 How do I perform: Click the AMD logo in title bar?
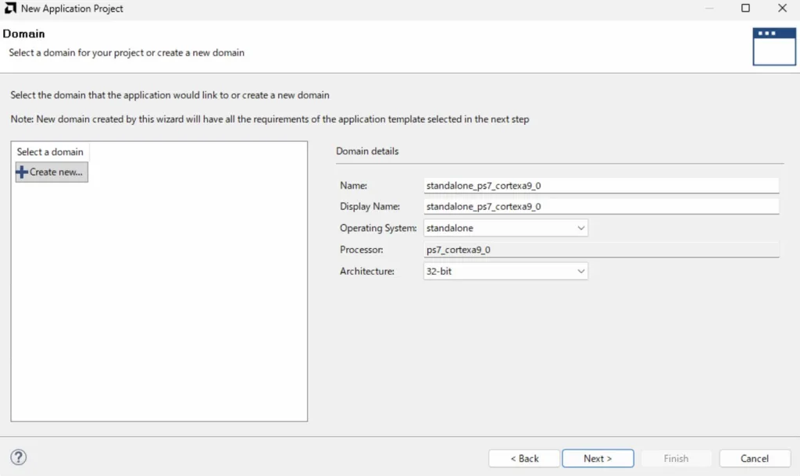coord(11,9)
